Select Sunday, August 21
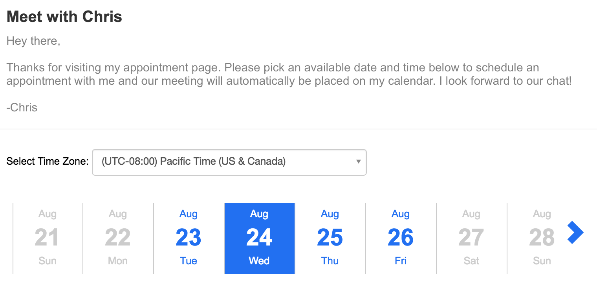The height and width of the screenshot is (291, 597). (48, 238)
